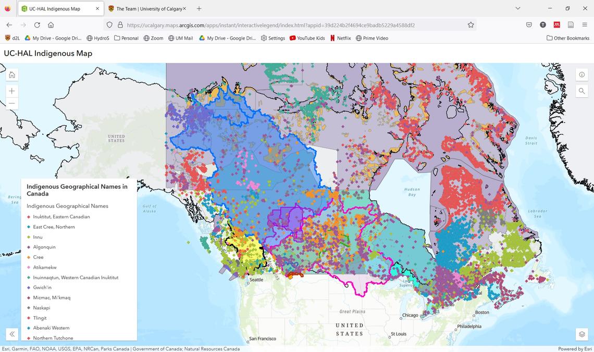Toggle the Innu legend entry
Screen dimensions: 594x352
click(38, 237)
